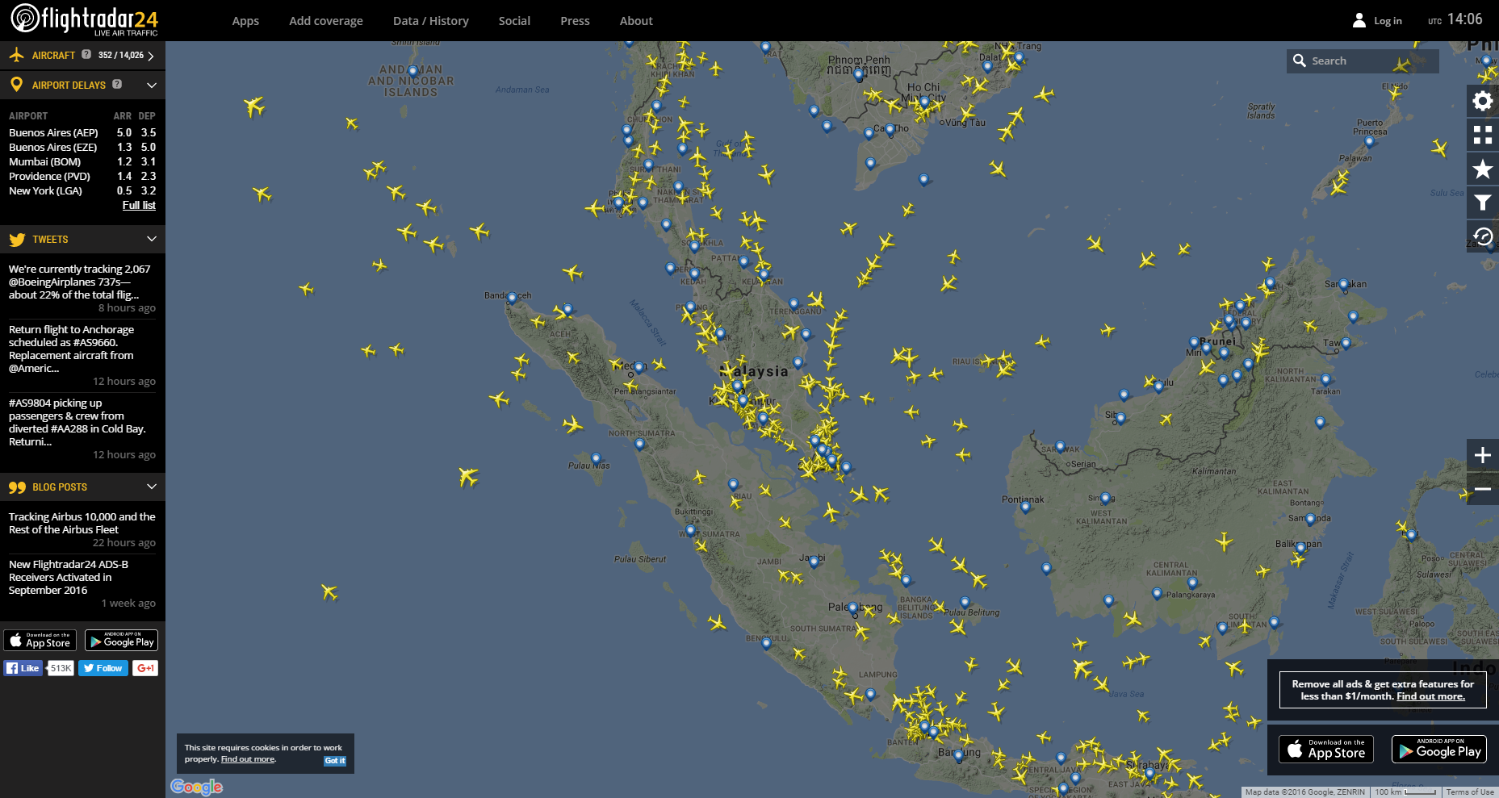
Task: Open the Social menu
Action: [x=514, y=21]
